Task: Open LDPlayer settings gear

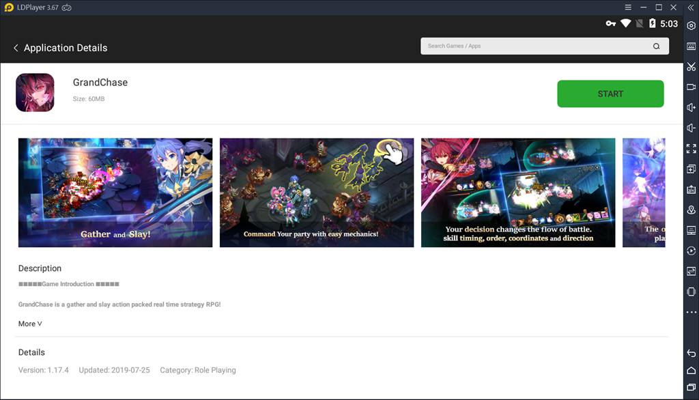Action: tap(691, 26)
